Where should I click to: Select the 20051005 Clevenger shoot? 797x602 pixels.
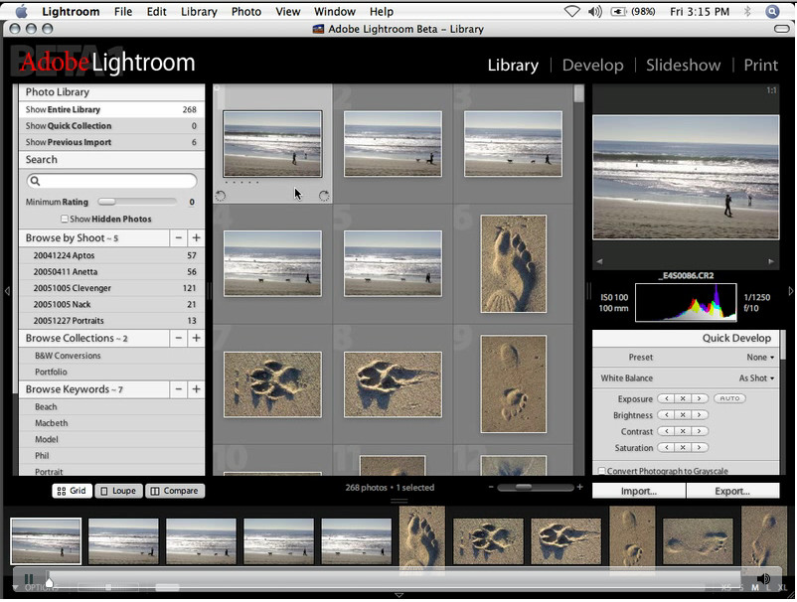[x=111, y=288]
